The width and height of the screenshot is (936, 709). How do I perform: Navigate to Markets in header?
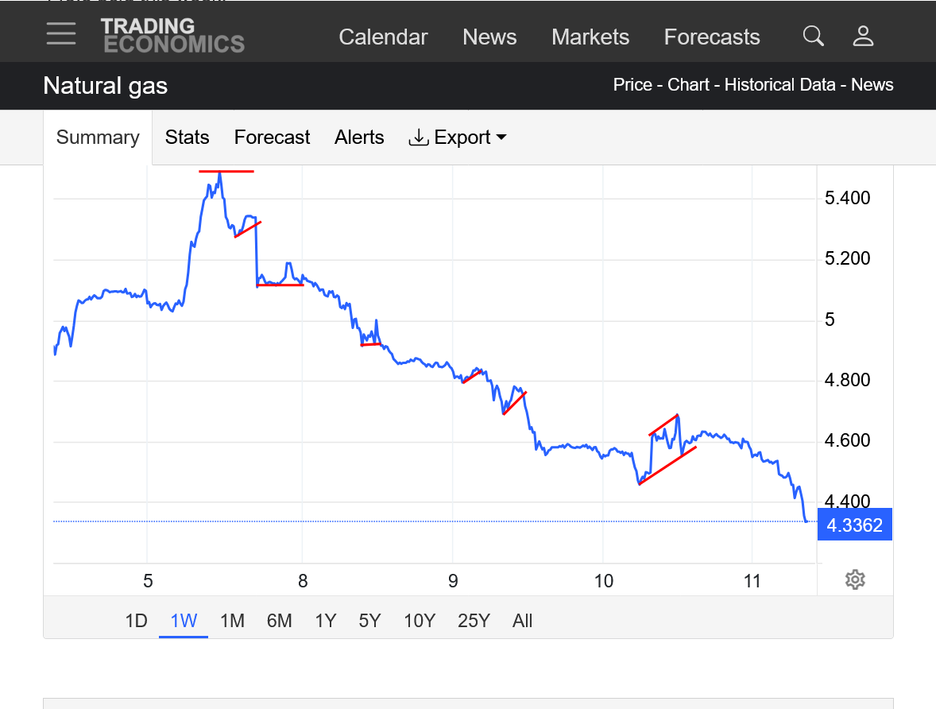click(x=590, y=37)
